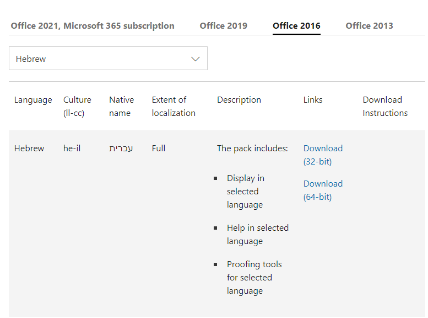Click the Description column header
The image size is (428, 318).
click(x=239, y=100)
